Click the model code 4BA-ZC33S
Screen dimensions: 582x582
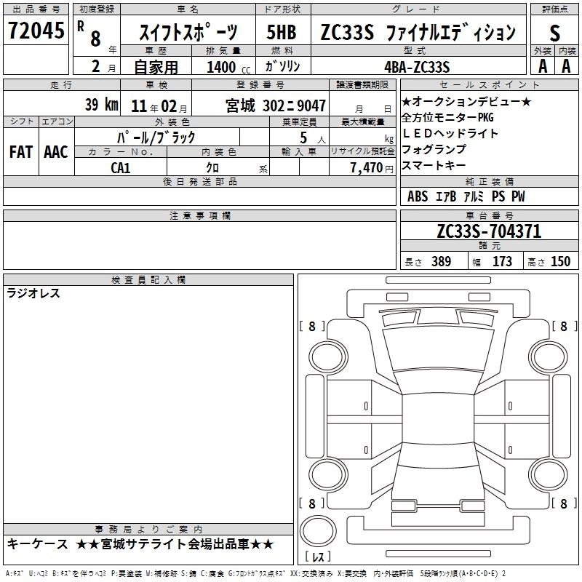tap(417, 67)
